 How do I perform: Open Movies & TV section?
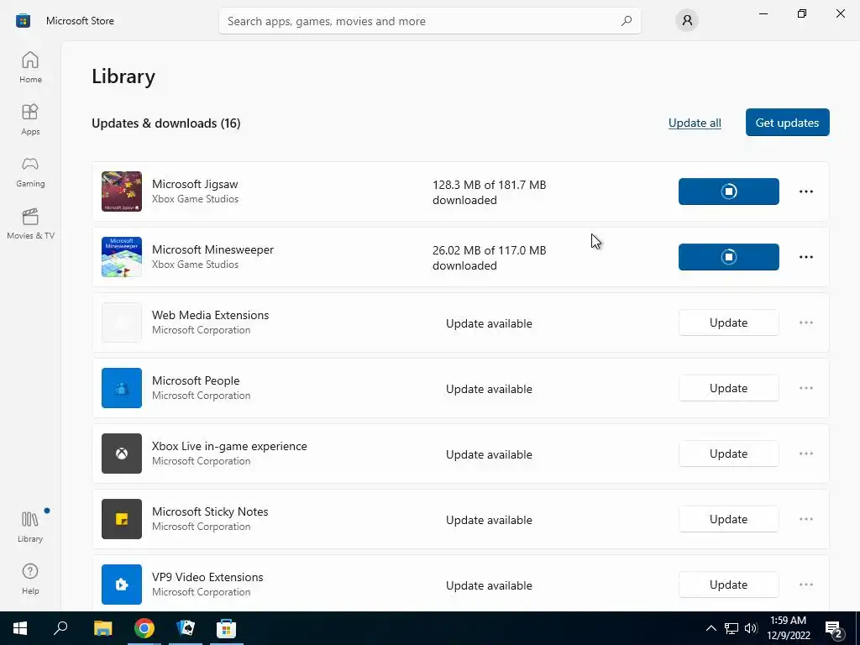point(30,223)
